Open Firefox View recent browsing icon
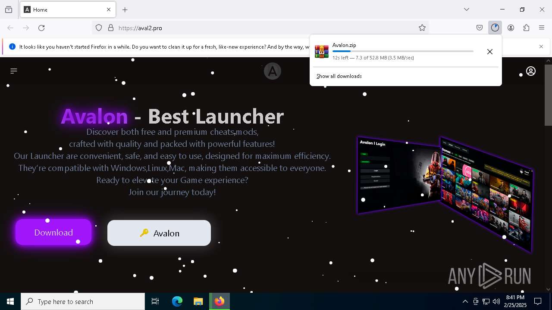The image size is (552, 310). click(9, 9)
